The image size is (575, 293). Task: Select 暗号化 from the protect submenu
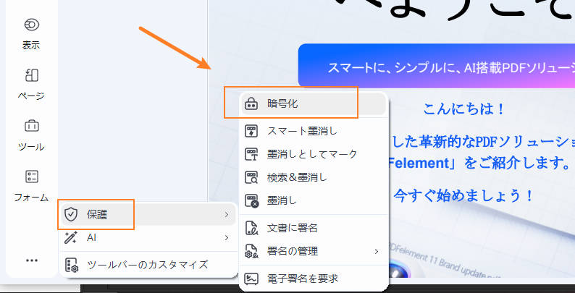314,104
